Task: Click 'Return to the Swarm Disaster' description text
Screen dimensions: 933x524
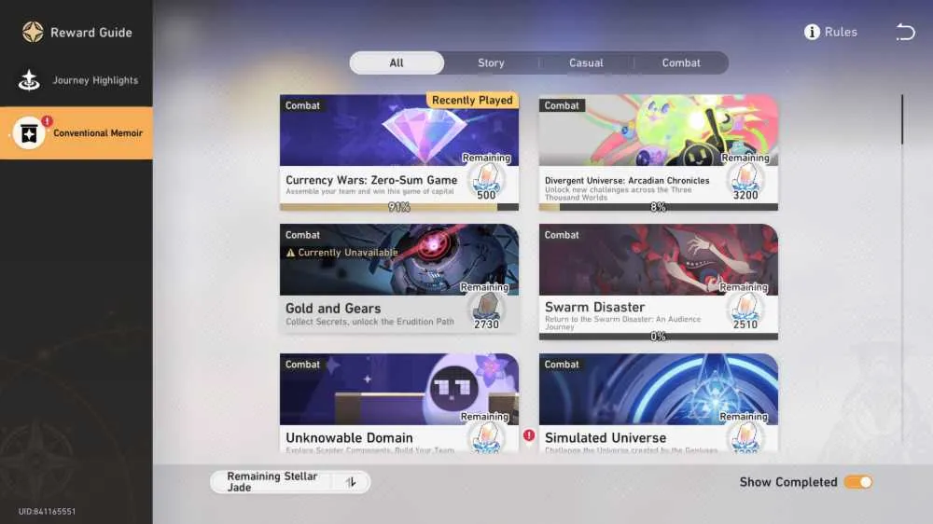Action: (x=622, y=323)
